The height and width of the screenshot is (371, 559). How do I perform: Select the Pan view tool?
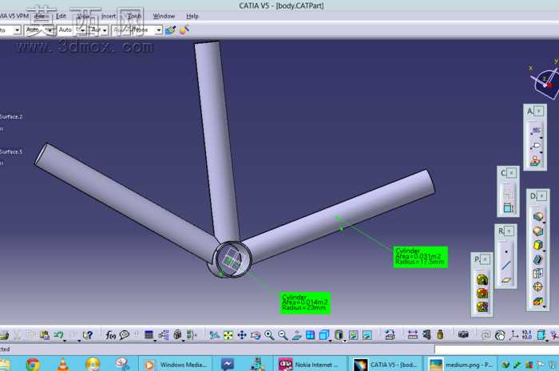coord(242,334)
